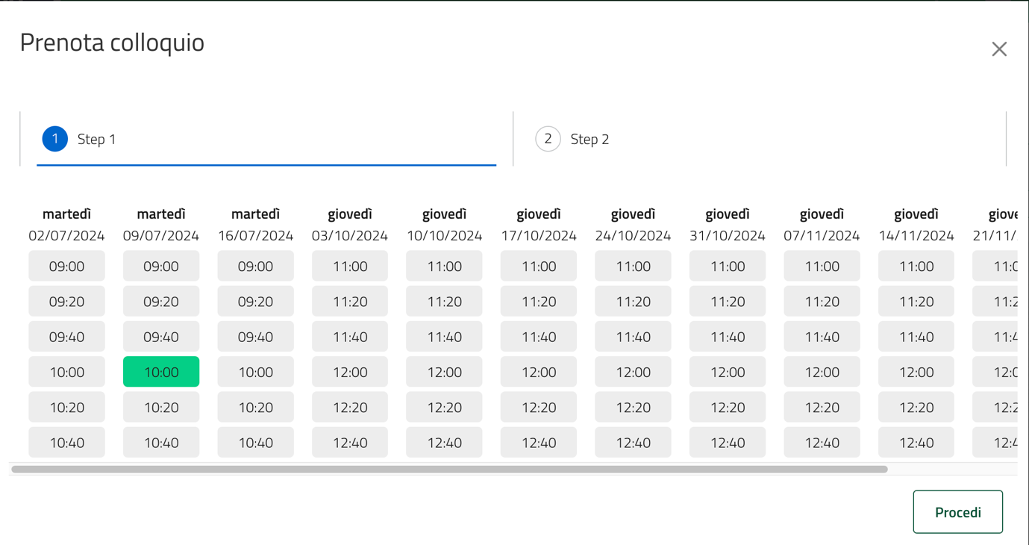Select 10:20 slot on martedì 09/07/2024
This screenshot has width=1029, height=545.
[161, 408]
